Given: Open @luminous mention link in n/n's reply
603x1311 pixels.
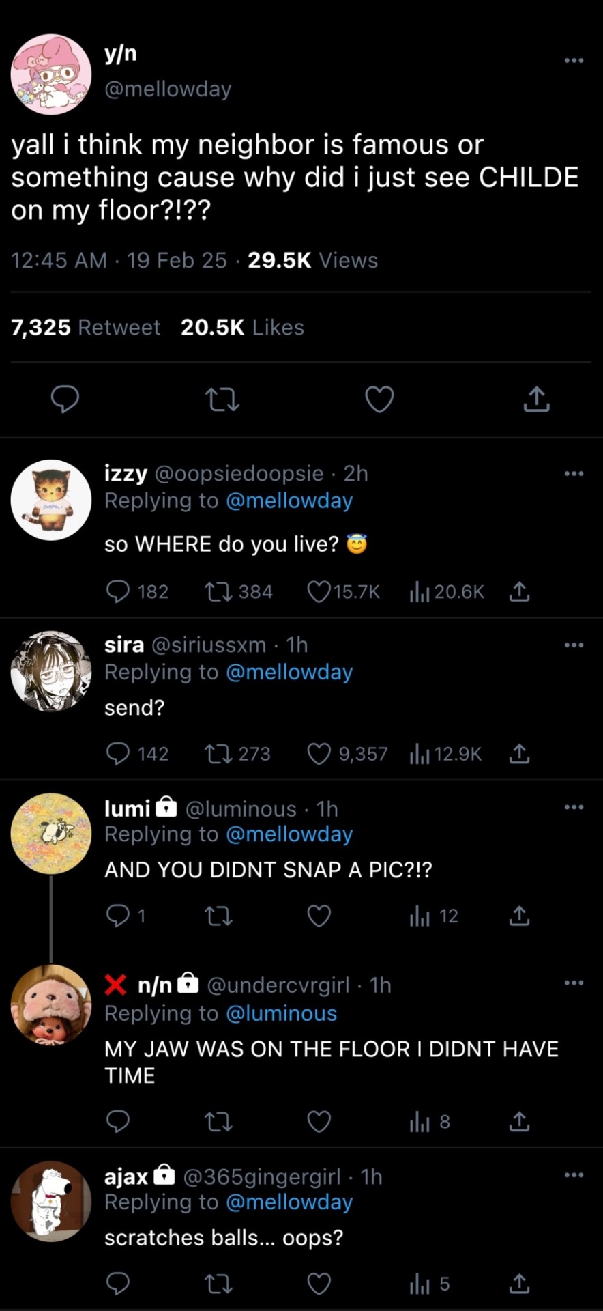Looking at the screenshot, I should point(281,1013).
